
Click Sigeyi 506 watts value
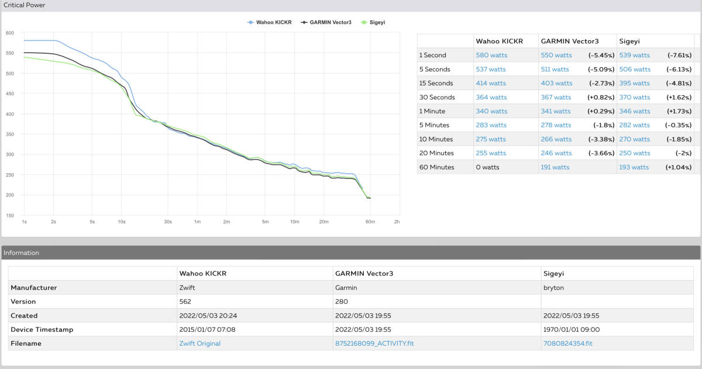click(634, 69)
